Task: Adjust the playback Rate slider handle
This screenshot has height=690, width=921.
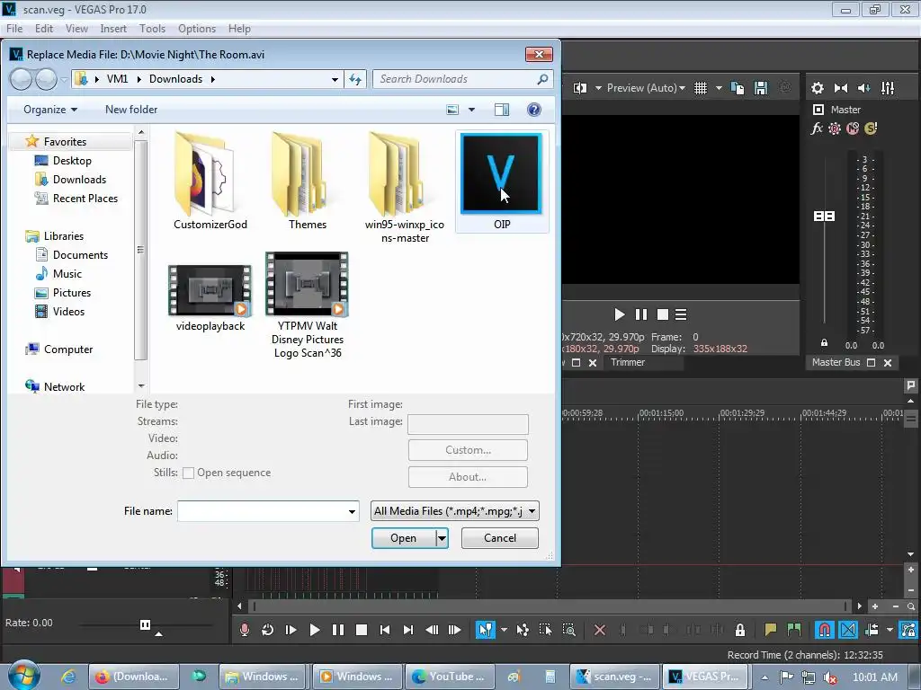Action: tap(145, 624)
